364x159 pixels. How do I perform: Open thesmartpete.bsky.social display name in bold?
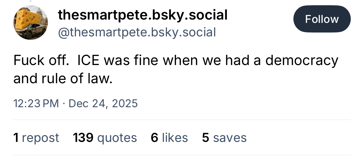143,15
